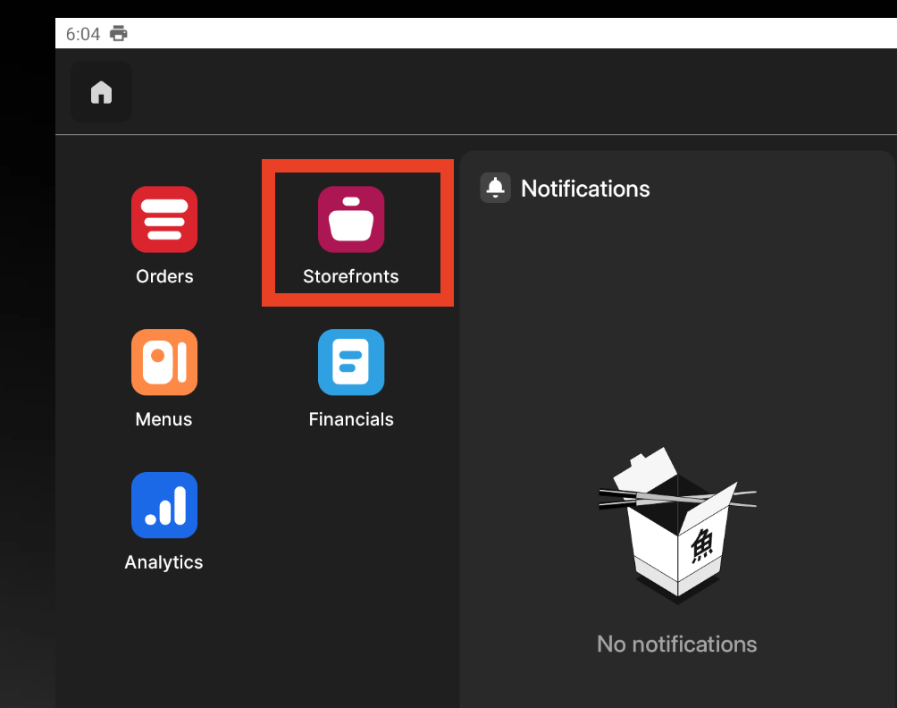The image size is (897, 708).
Task: Click the Menus text label
Action: coord(163,419)
